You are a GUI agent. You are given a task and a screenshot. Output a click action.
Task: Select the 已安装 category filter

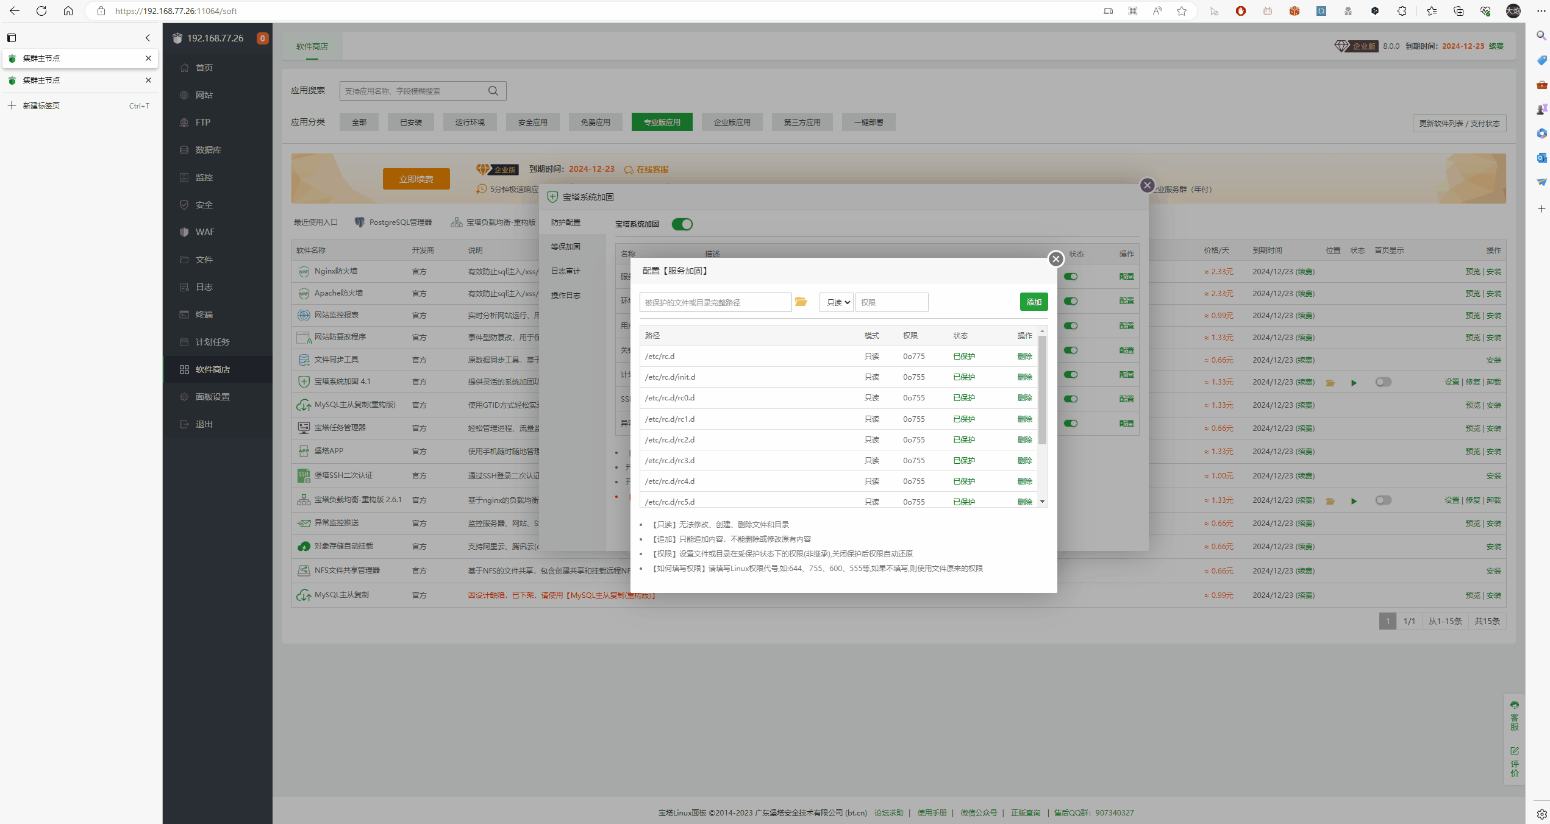pos(411,122)
